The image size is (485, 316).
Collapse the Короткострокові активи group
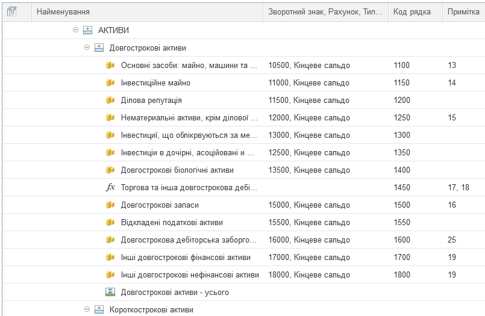[87, 310]
